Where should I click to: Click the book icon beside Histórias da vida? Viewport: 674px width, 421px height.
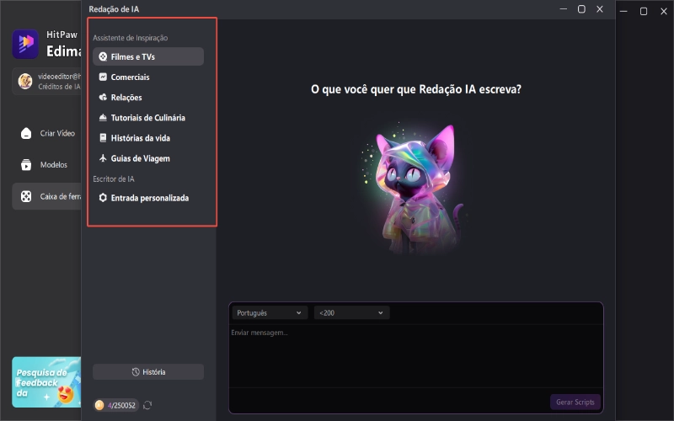tap(103, 138)
